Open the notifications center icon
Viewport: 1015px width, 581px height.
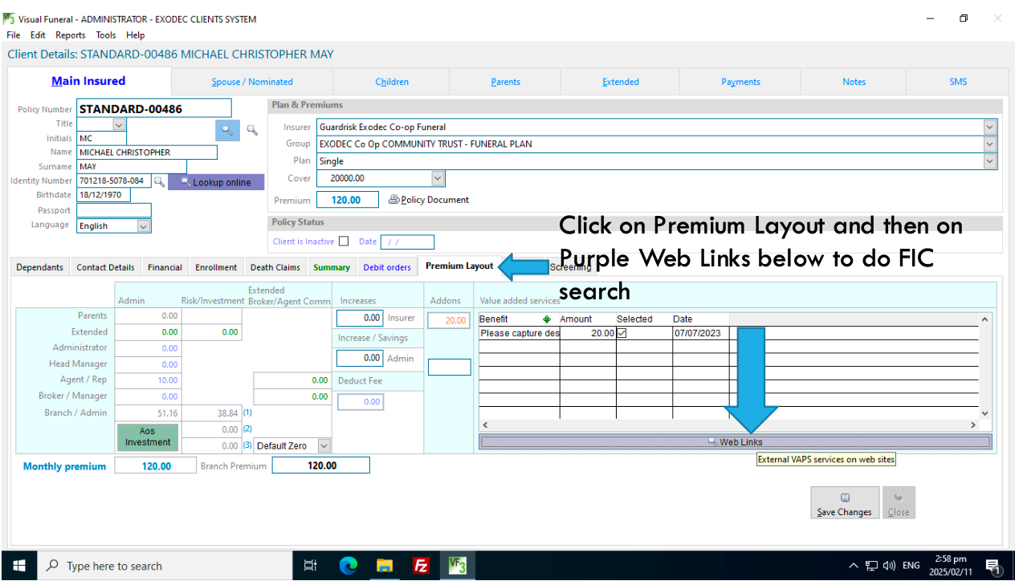point(993,566)
